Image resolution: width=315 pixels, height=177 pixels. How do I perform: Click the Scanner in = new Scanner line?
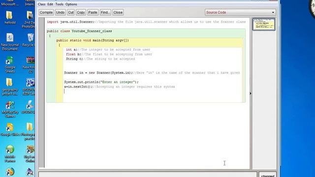coord(152,73)
